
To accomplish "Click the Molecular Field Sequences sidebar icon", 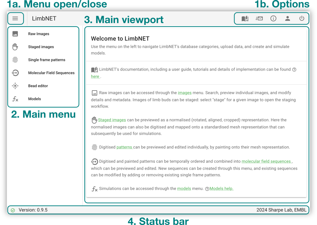I will point(15,73).
